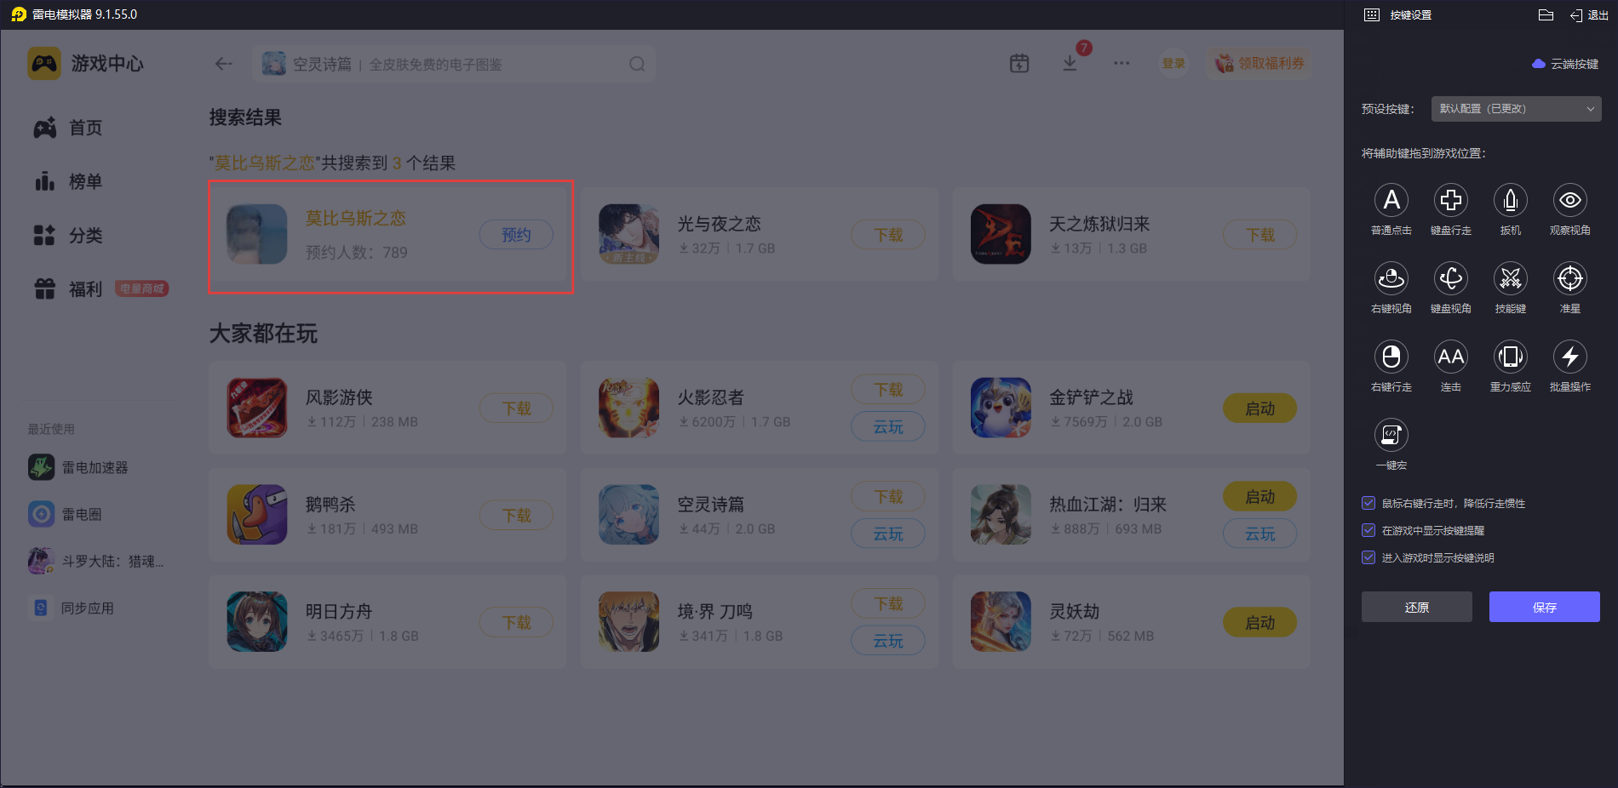Pick the 扳机 trigger key icon
The width and height of the screenshot is (1618, 788).
click(1510, 200)
